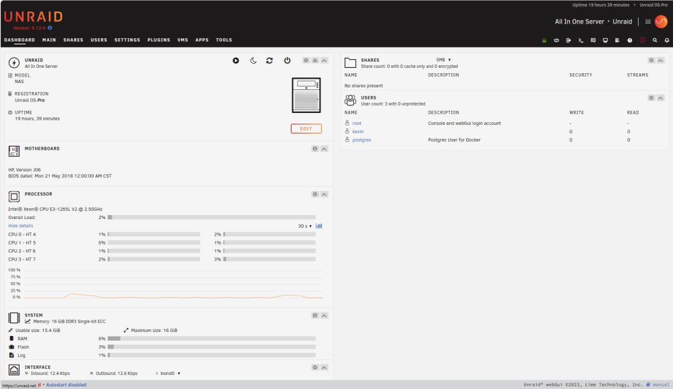Click the memory chart icon in System

[28, 321]
